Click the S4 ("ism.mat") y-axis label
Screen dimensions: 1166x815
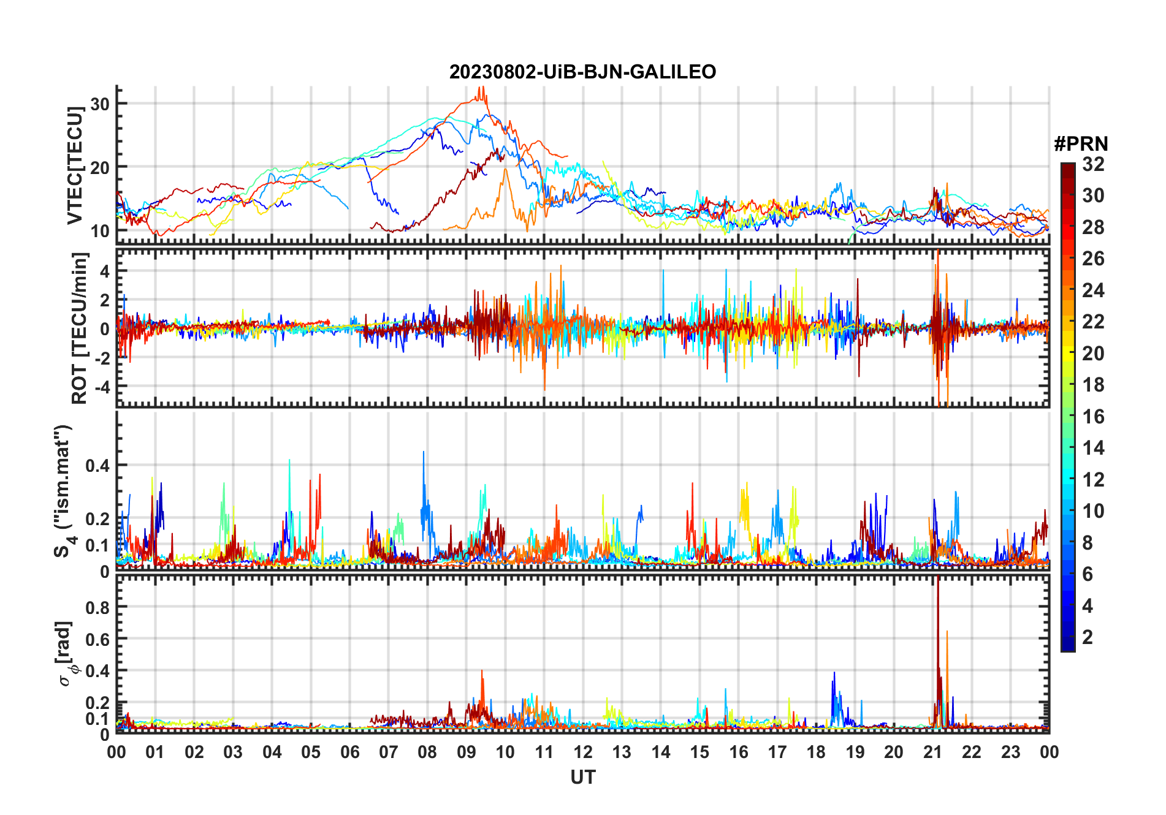coord(64,491)
